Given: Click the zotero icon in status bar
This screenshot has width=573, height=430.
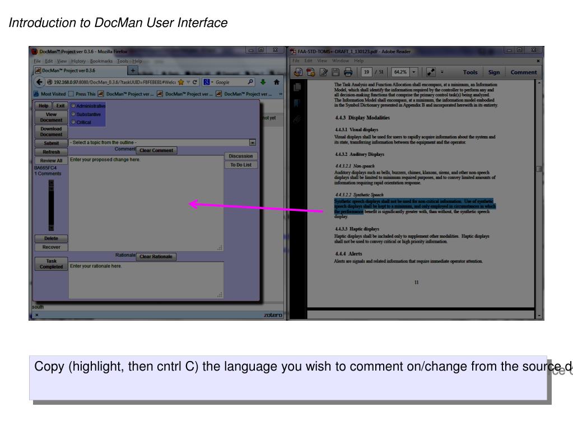Looking at the screenshot, I should [x=273, y=315].
